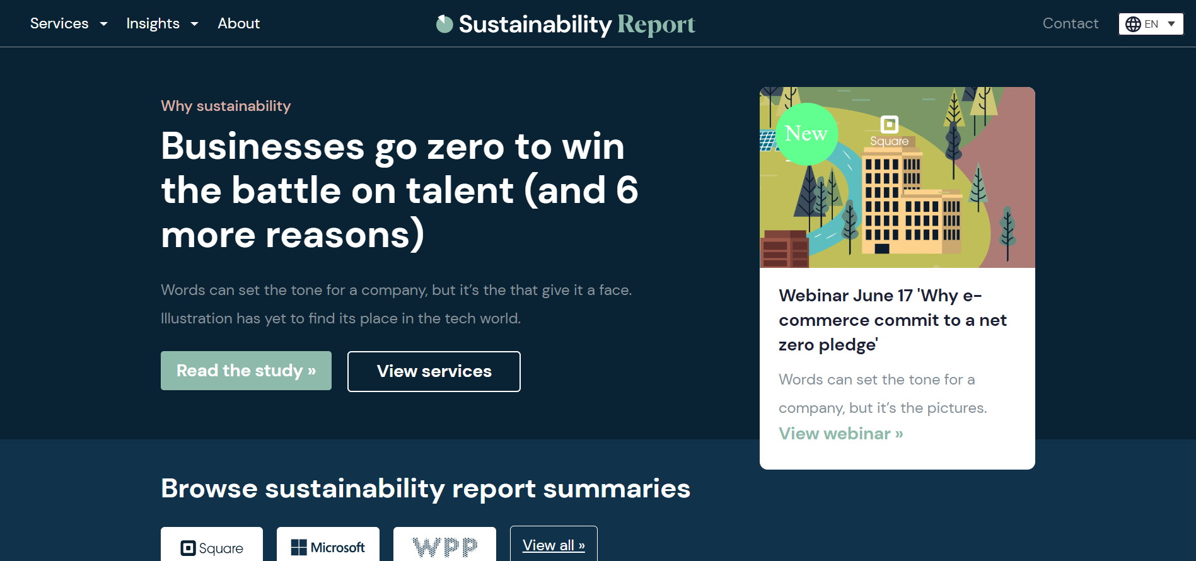Follow the View webinar link
The width and height of the screenshot is (1196, 561).
click(840, 434)
